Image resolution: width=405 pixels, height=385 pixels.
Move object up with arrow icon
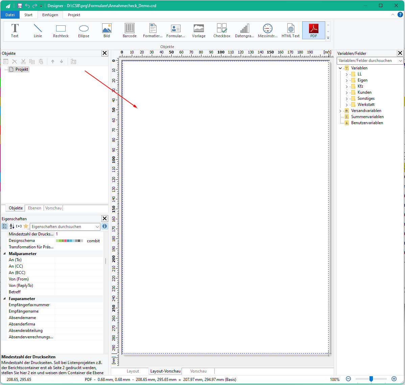click(x=53, y=62)
